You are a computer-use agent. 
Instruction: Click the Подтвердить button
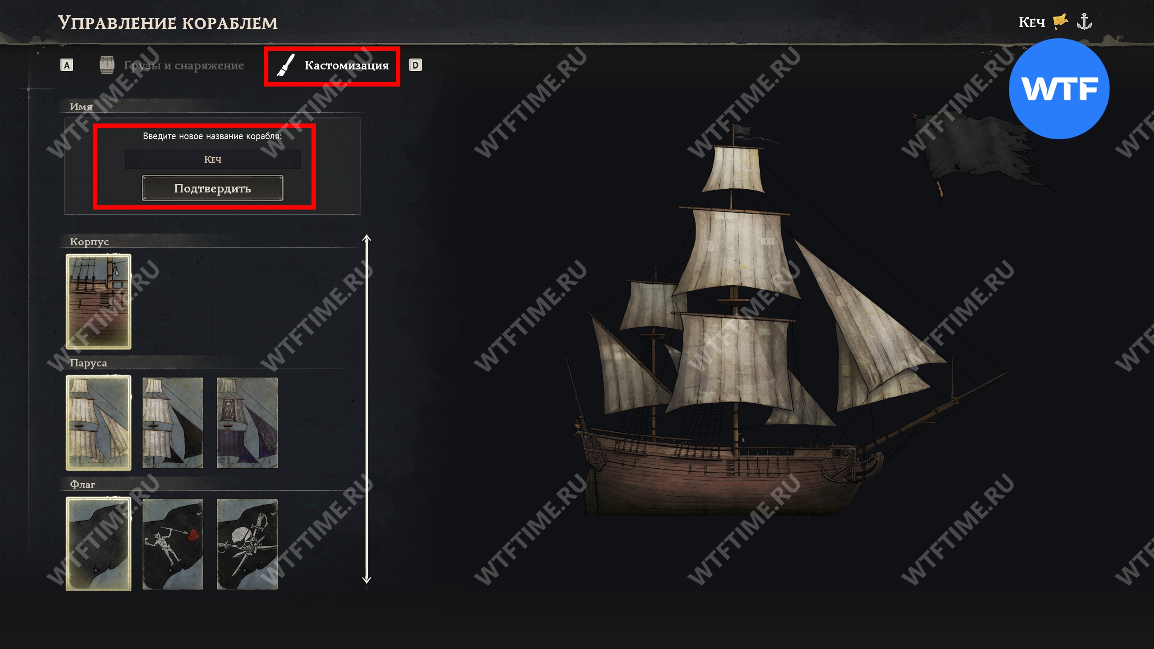(x=213, y=188)
